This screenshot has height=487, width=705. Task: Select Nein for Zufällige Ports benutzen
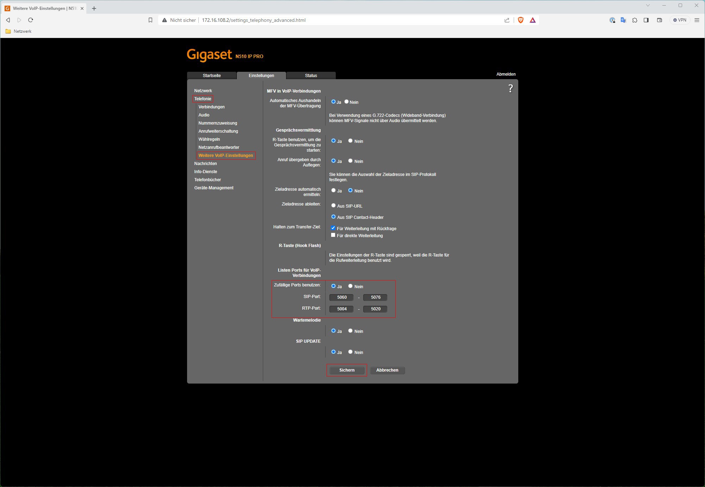coord(350,286)
